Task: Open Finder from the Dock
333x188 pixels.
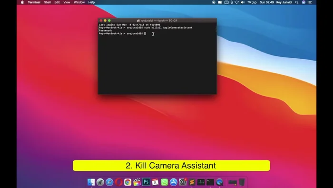Action: [x=91, y=182]
